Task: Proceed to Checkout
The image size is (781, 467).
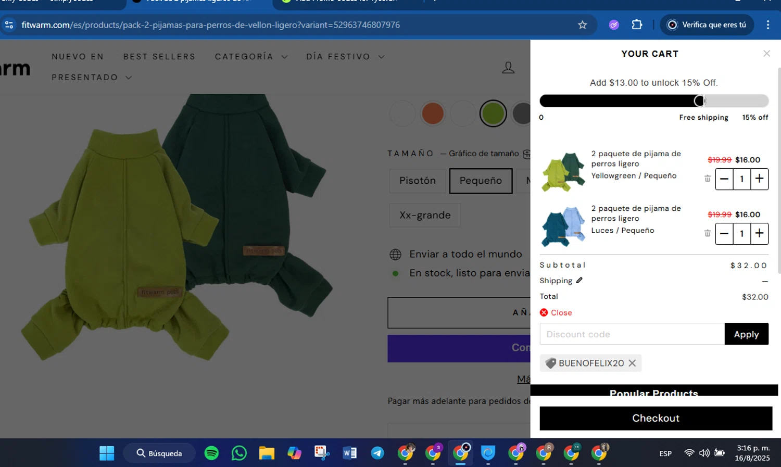Action: [x=656, y=418]
